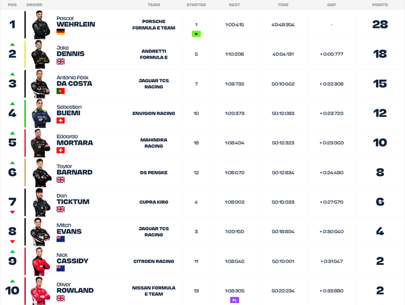Open the Mahindra Racing team link
Viewport: 405px width, 305px height.
click(x=154, y=143)
